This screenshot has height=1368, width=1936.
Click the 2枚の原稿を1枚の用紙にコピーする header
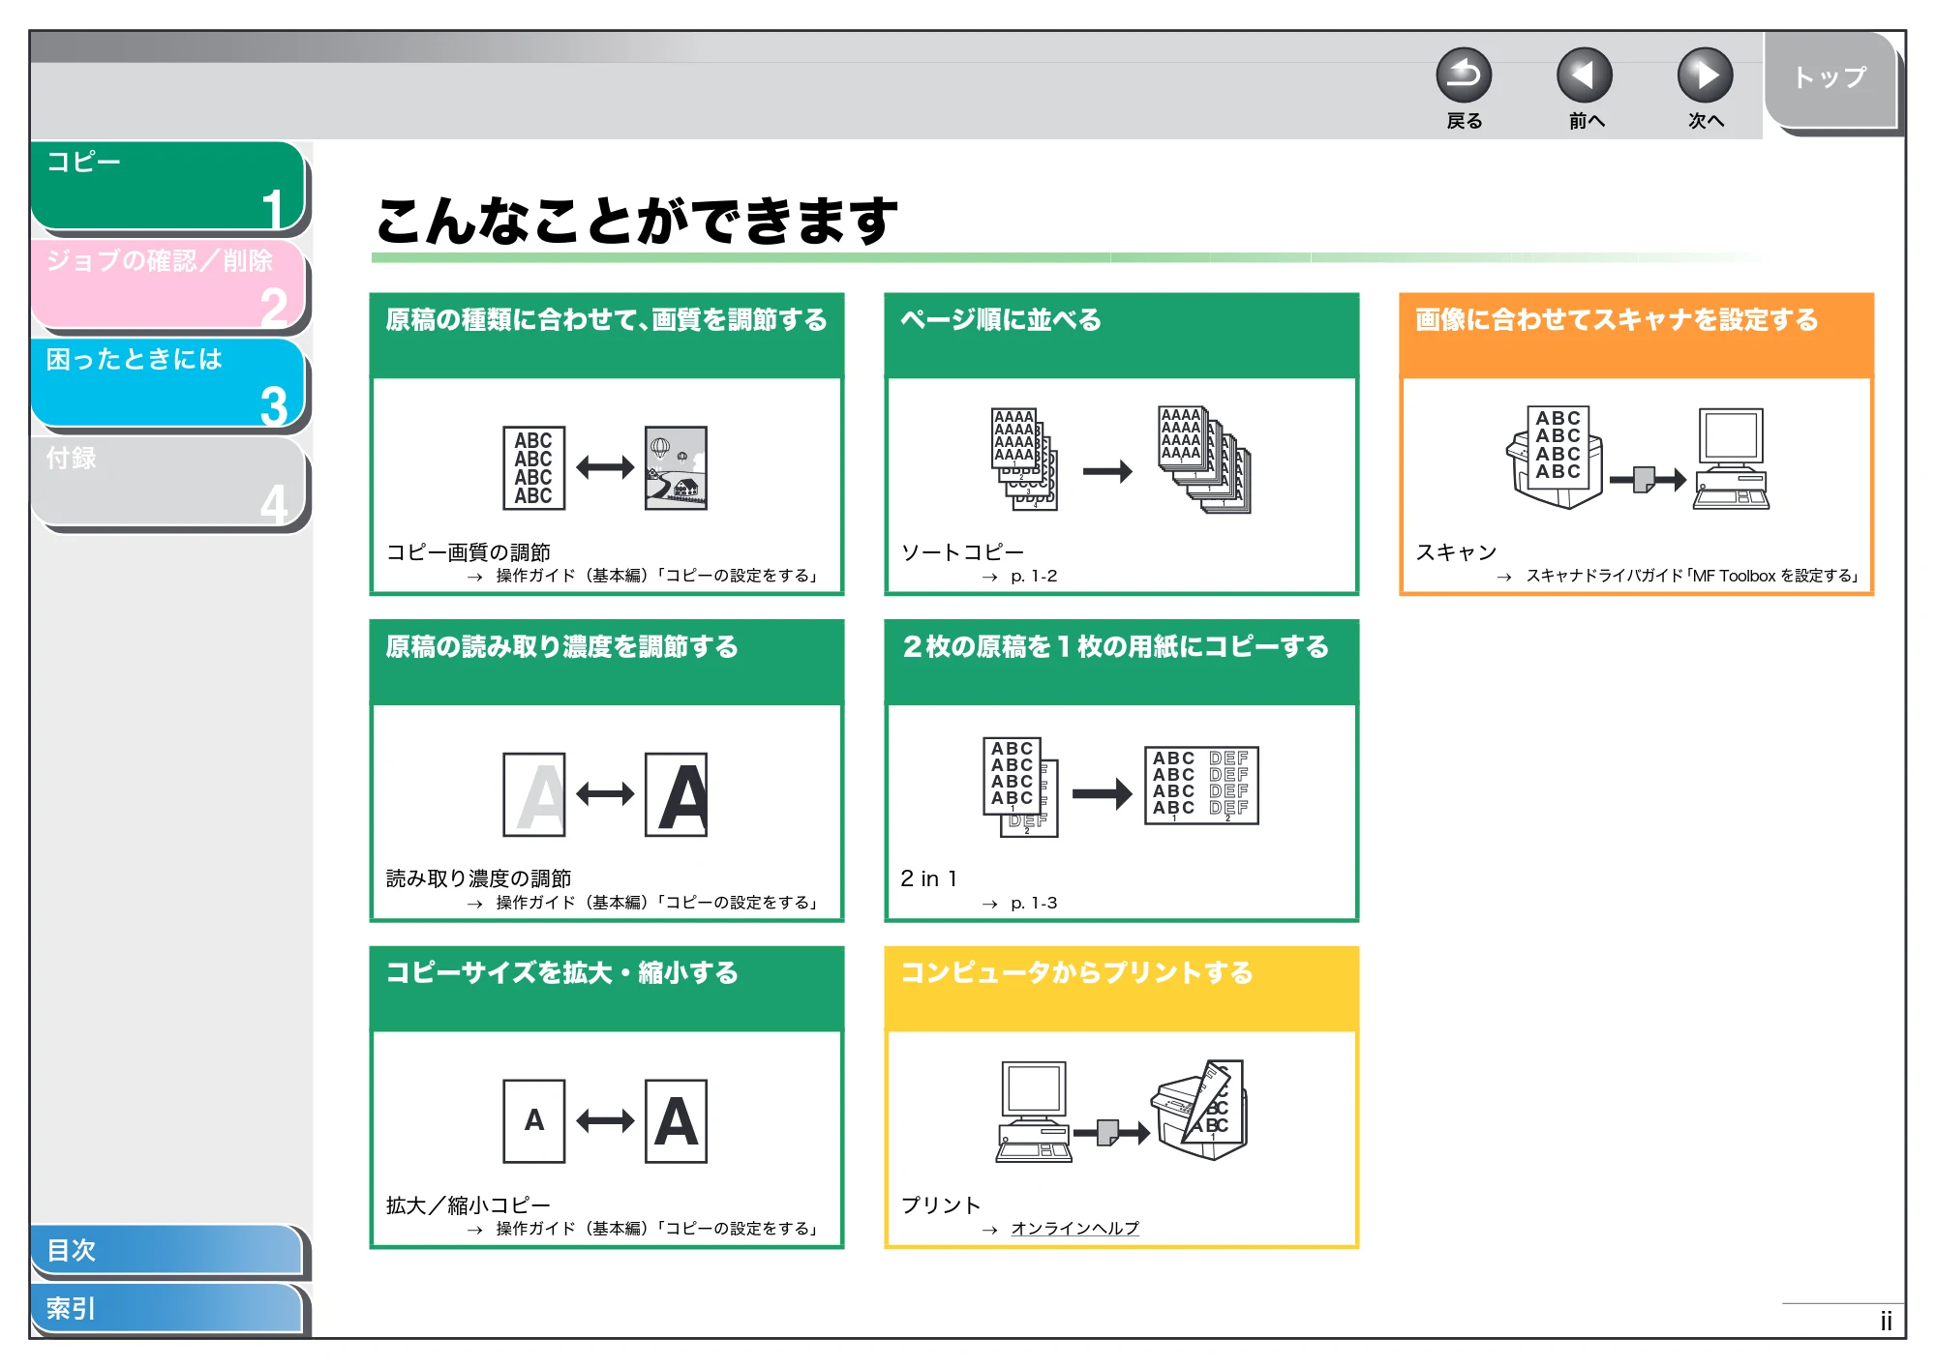coord(1122,662)
